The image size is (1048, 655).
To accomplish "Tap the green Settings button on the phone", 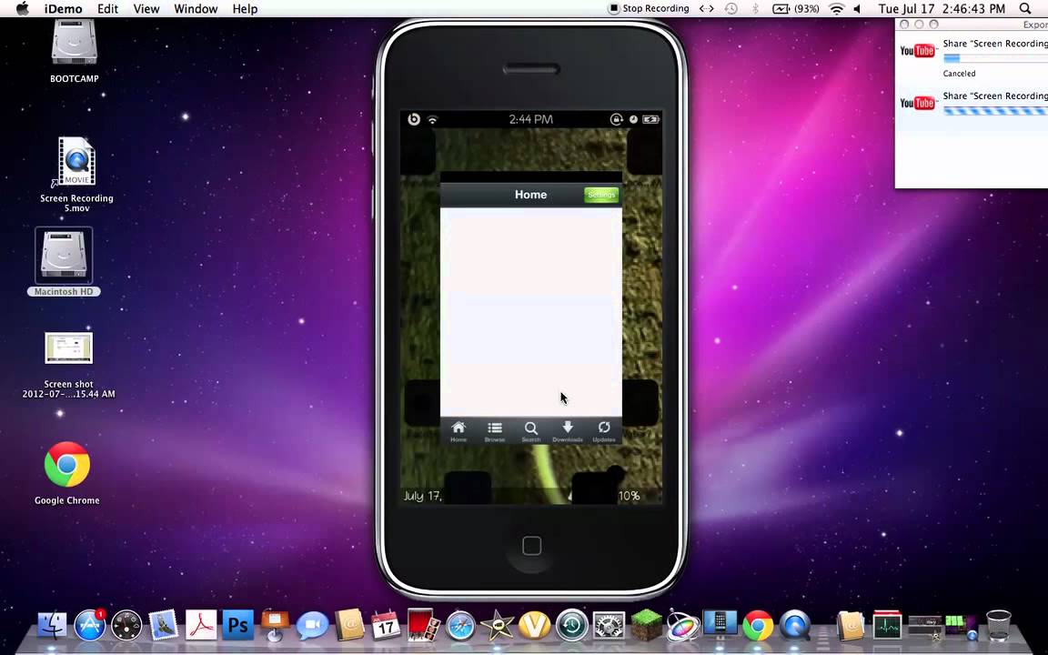I will (601, 195).
